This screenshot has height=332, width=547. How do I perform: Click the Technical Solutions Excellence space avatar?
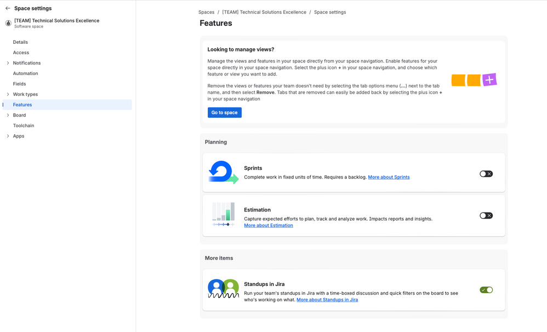click(8, 24)
